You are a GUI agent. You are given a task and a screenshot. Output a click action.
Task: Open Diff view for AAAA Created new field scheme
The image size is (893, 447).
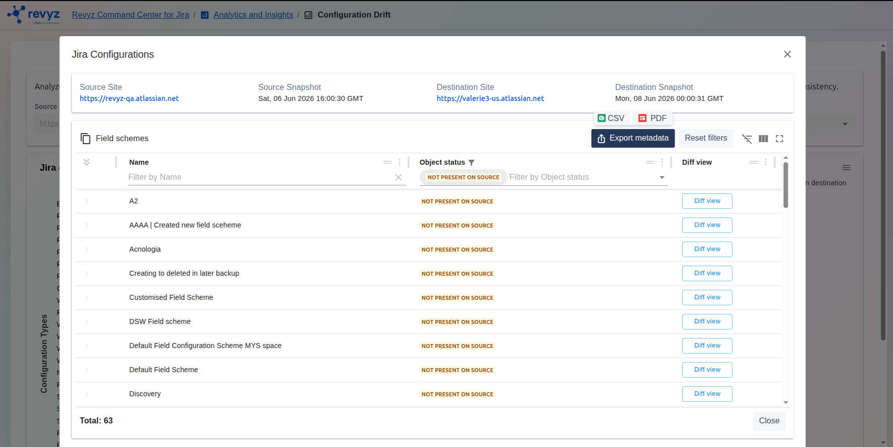[707, 225]
